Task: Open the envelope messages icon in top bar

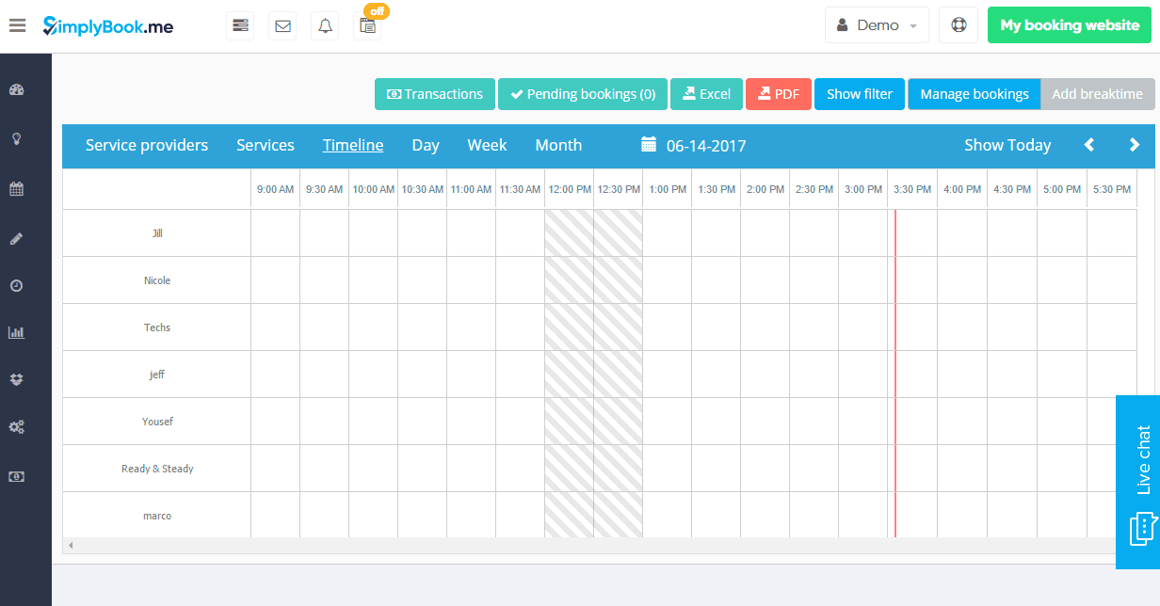Action: (282, 25)
